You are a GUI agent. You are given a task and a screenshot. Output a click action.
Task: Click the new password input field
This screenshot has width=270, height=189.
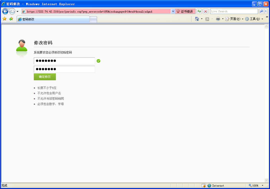[x=64, y=61]
